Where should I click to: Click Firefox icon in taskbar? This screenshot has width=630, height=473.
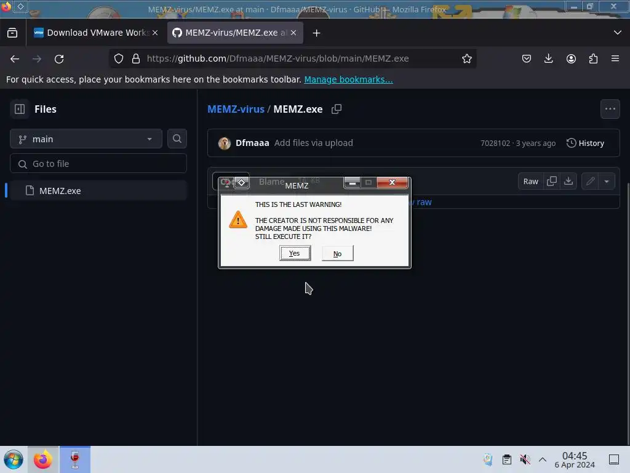point(43,459)
